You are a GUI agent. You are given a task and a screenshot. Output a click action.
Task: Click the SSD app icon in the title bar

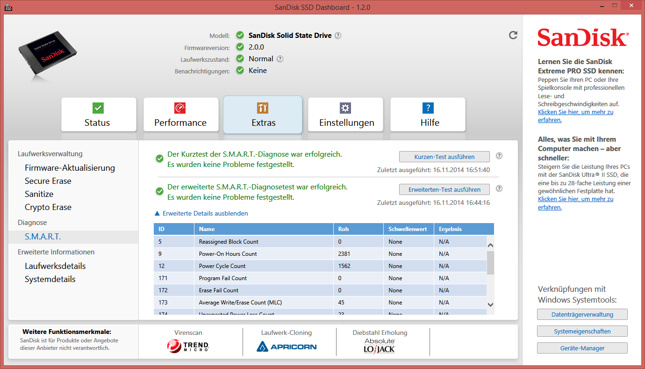(8, 7)
